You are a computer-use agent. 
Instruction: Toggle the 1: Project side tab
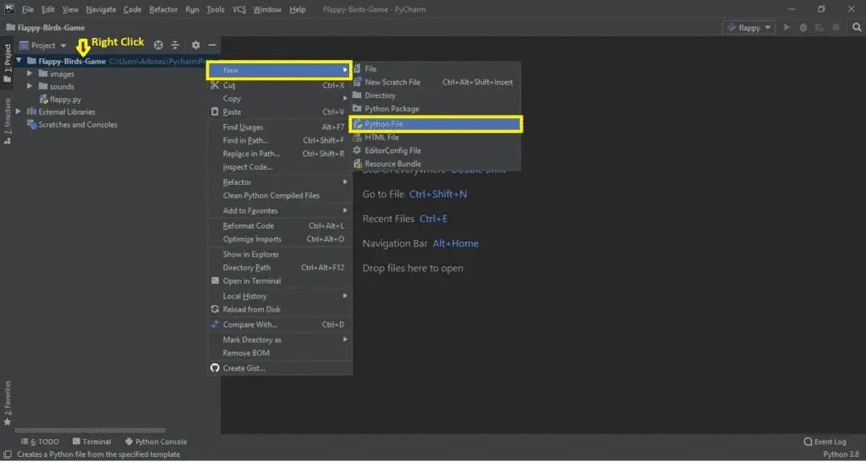(x=8, y=63)
